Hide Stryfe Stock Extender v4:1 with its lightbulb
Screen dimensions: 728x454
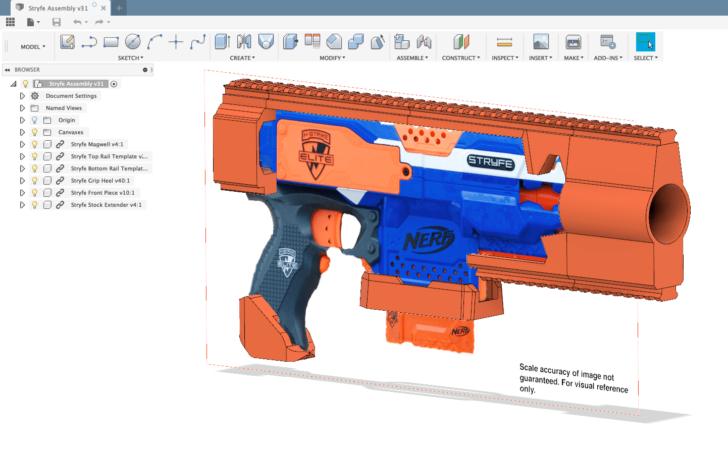click(34, 205)
